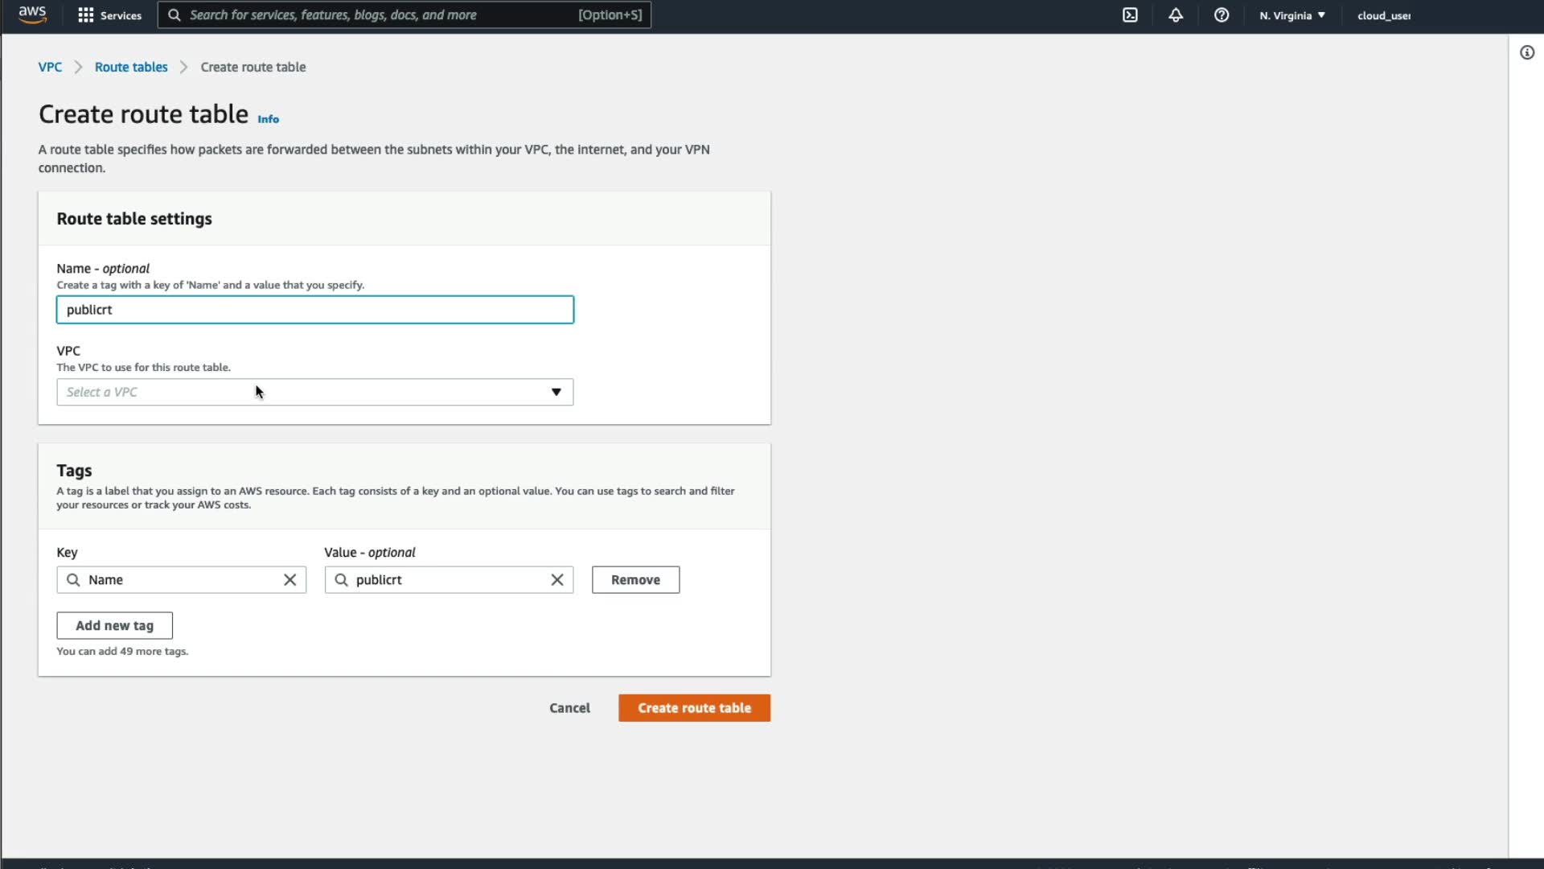Viewport: 1544px width, 869px height.
Task: Open the Info link beside title
Action: pyautogui.click(x=268, y=119)
